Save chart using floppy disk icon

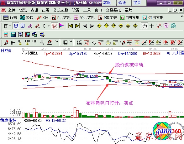coord(28,35)
